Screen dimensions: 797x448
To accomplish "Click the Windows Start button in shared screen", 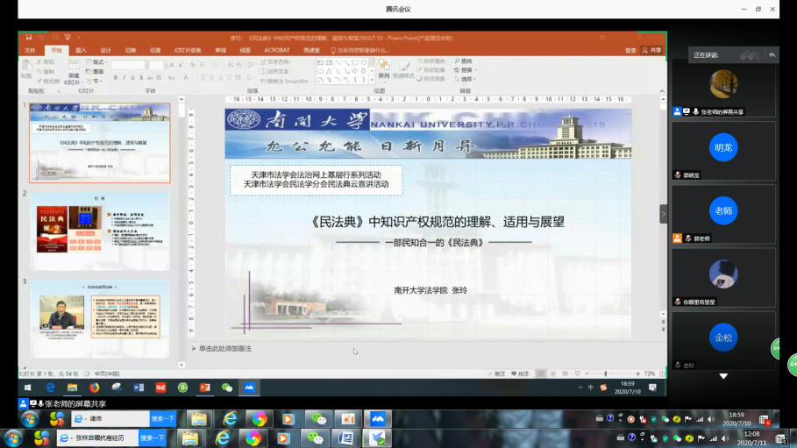I will coord(27,388).
